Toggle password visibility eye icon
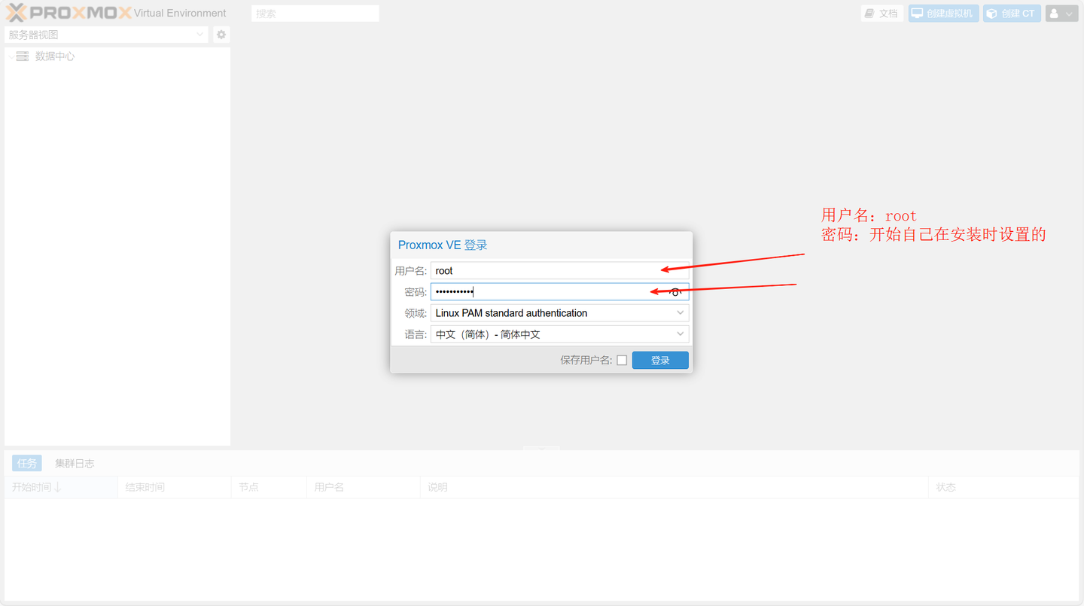The image size is (1084, 606). tap(676, 292)
